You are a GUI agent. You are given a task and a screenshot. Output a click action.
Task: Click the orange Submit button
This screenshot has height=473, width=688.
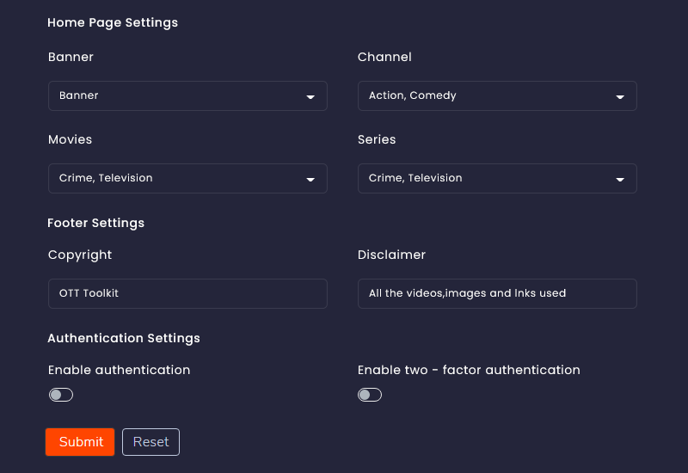click(80, 442)
